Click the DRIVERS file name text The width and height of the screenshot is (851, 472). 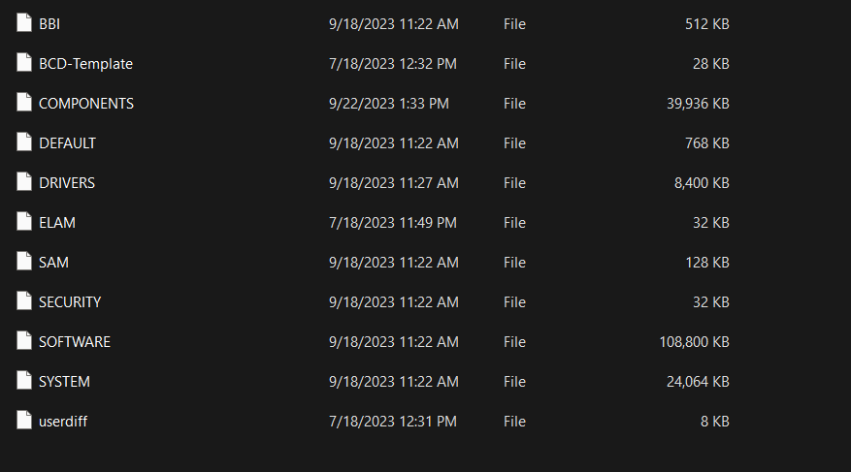click(67, 183)
